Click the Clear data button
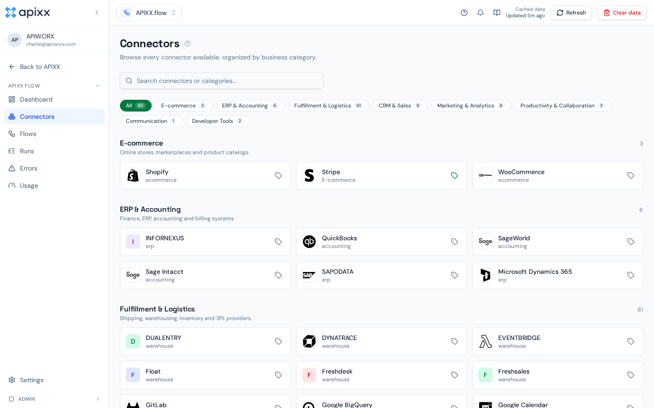Viewport: 654px width, 408px height. pyautogui.click(x=622, y=13)
